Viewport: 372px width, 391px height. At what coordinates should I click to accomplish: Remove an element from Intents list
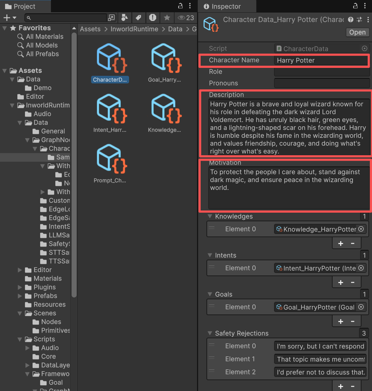tap(352, 282)
